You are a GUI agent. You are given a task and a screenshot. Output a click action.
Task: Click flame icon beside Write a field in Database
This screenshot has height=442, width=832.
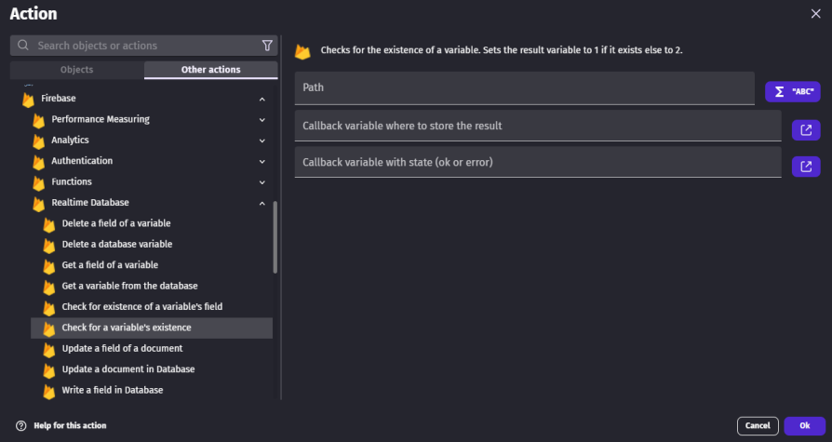[48, 391]
